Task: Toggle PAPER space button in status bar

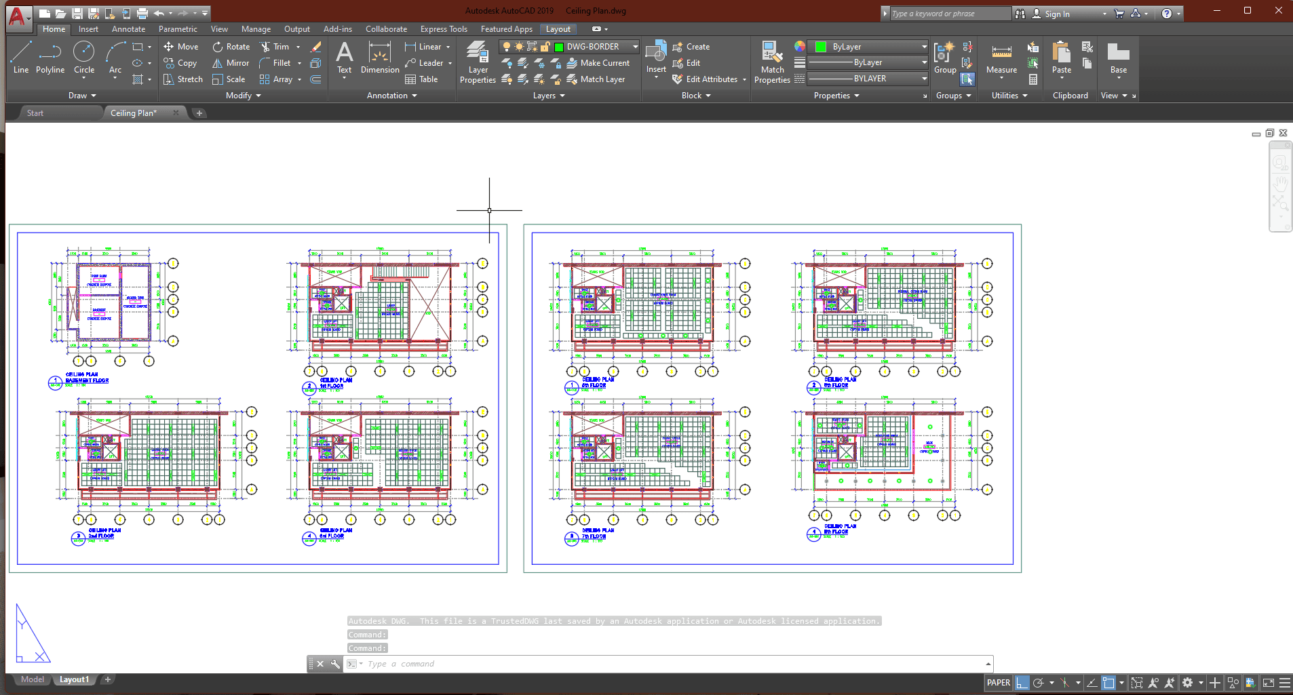Action: tap(998, 683)
